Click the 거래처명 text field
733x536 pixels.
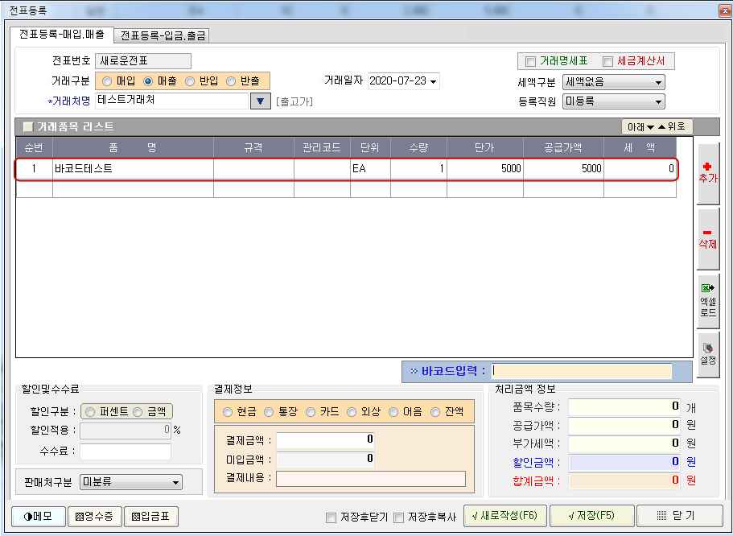(171, 101)
